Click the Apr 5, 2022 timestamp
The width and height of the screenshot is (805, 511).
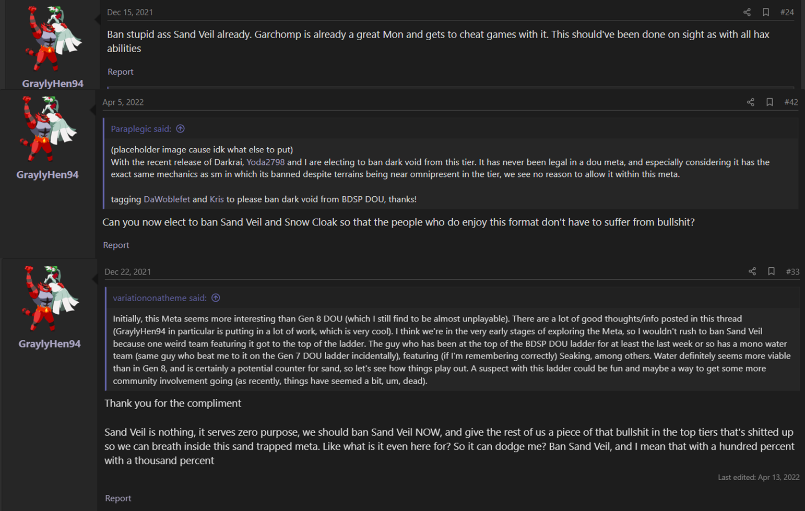123,102
